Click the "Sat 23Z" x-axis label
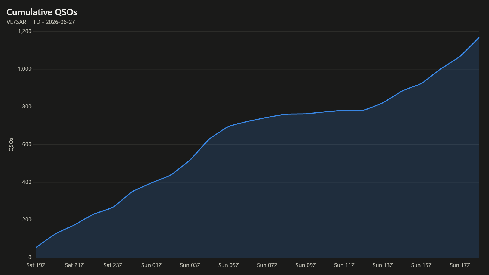 point(113,265)
